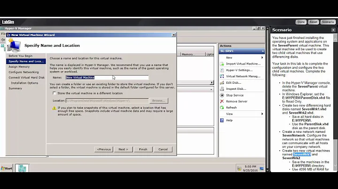Select Assign Memory wizard step
This screenshot has width=338, height=189.
point(19,66)
